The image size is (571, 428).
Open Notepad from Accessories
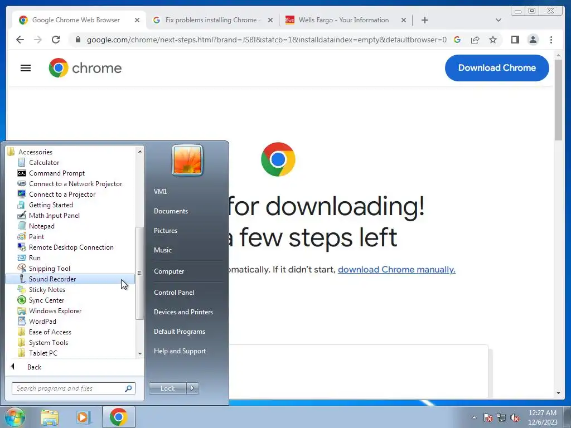click(x=41, y=226)
